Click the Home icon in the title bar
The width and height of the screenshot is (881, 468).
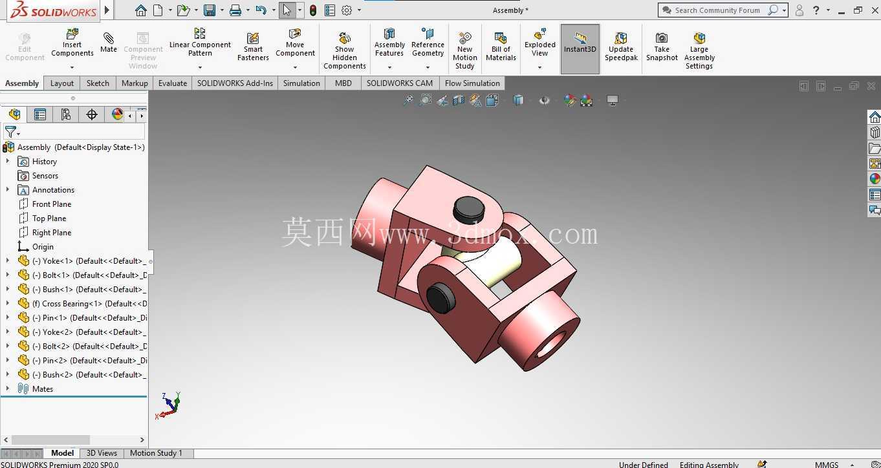[x=140, y=10]
